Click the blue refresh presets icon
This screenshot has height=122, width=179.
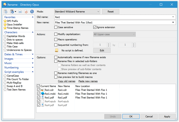coord(32,12)
